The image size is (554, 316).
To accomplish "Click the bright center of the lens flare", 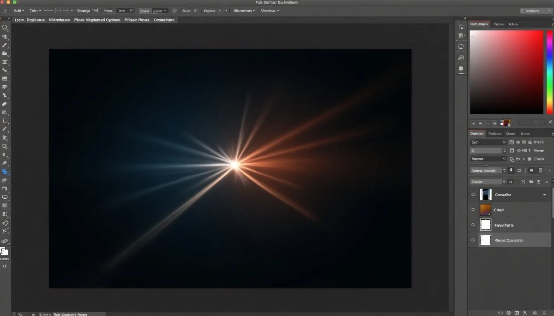I will point(235,165).
